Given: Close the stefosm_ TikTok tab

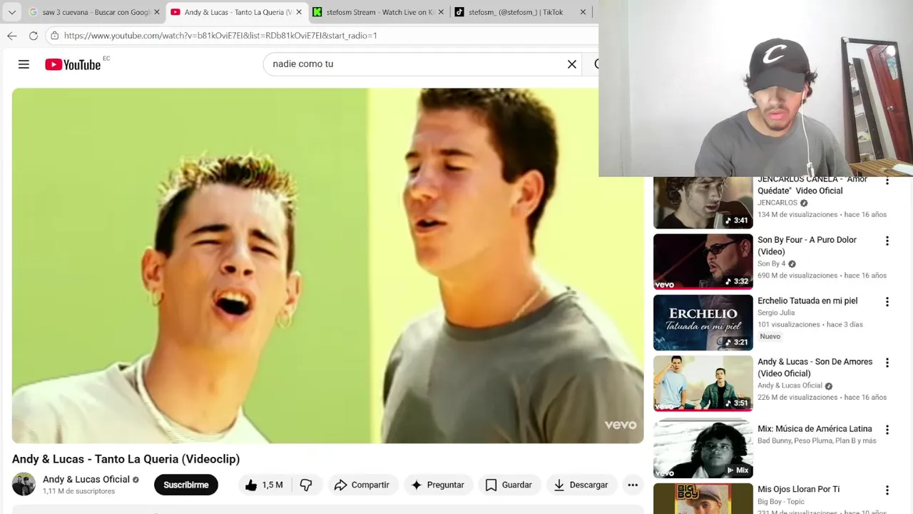Looking at the screenshot, I should (x=583, y=12).
